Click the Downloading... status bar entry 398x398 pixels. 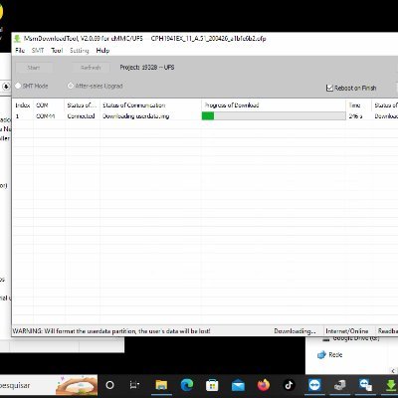[295, 331]
